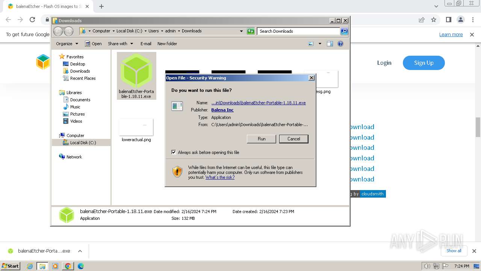Click the share page icon in Chrome
Viewport: 481px width, 271px height.
(422, 20)
